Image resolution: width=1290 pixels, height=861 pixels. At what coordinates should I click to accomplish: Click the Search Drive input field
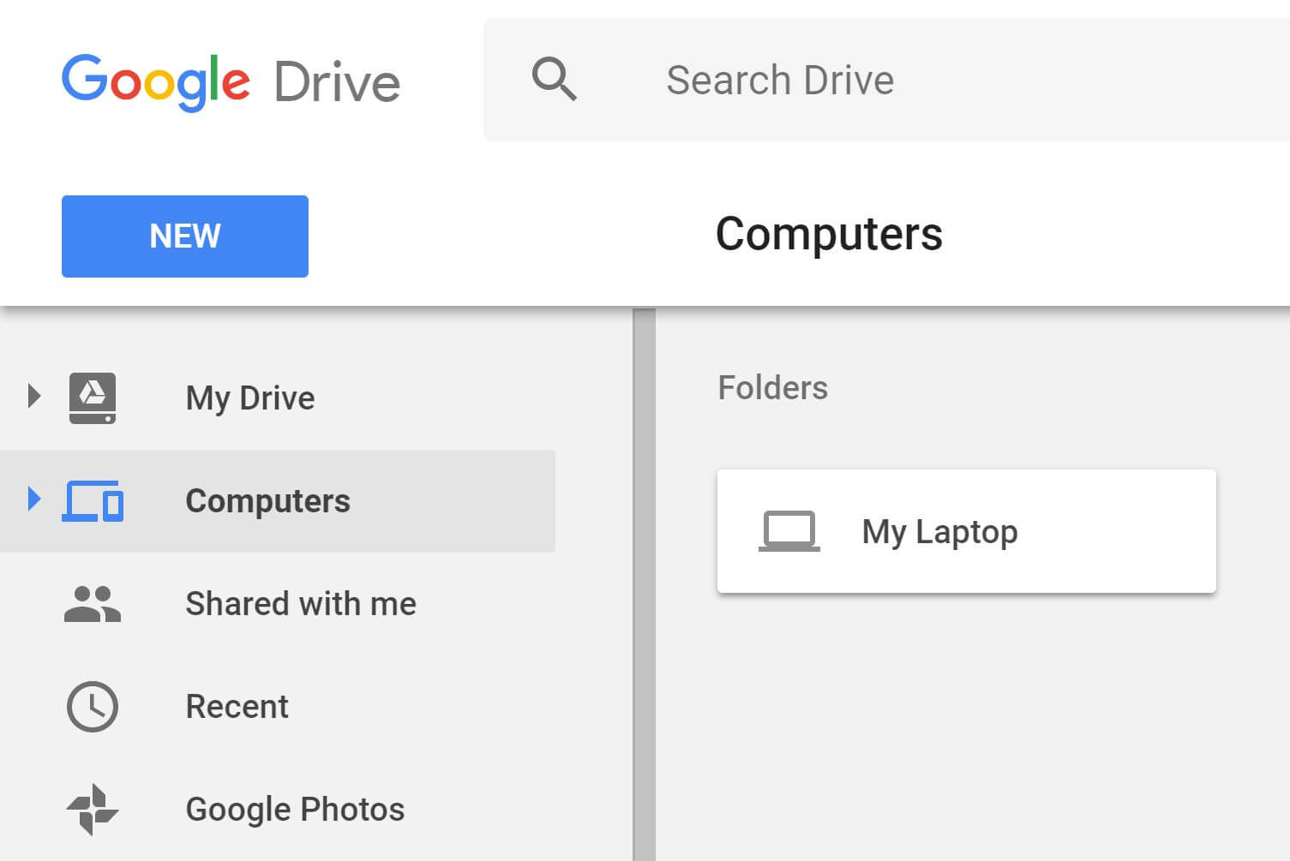(x=780, y=79)
